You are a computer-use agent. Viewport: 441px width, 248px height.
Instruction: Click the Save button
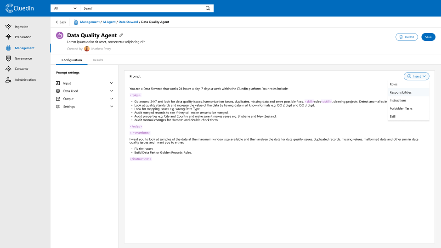(428, 37)
